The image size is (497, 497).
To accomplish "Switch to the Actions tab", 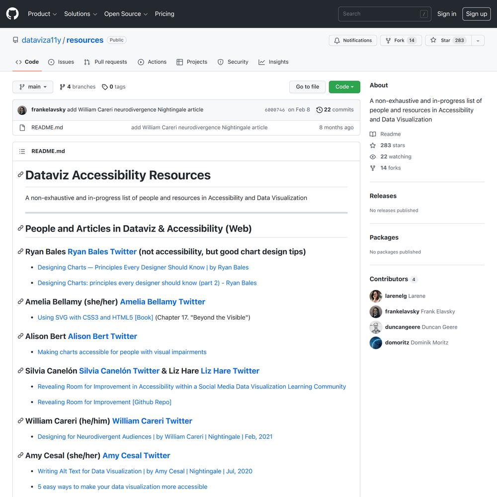I will (152, 62).
